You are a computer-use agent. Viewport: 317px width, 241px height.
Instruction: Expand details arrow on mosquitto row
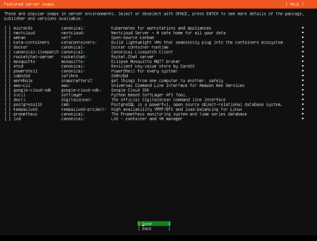[303, 61]
